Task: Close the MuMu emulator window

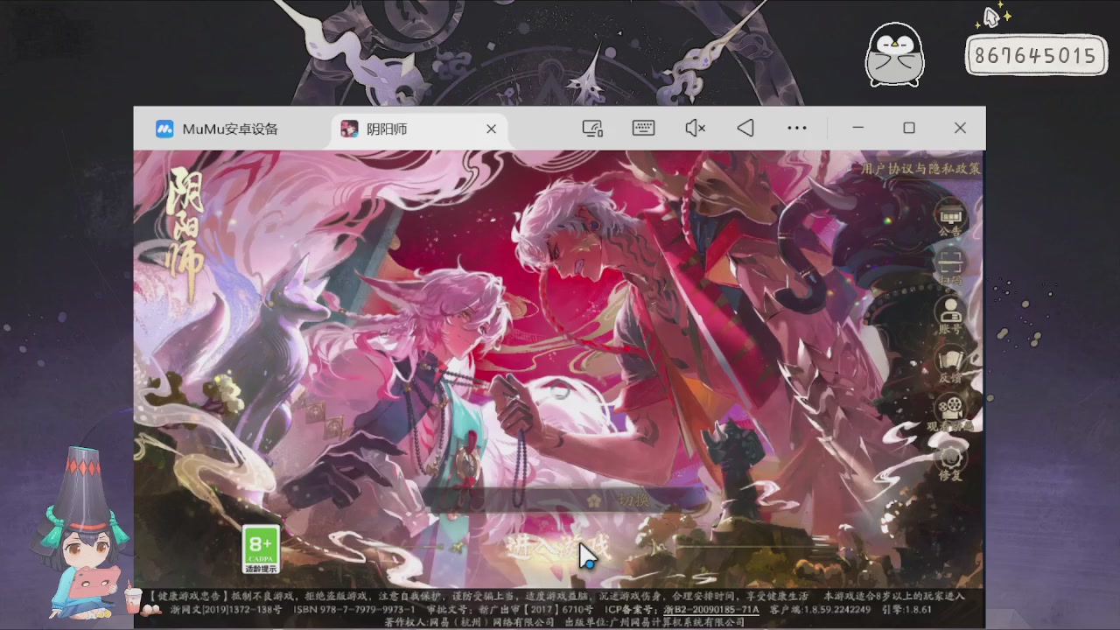Action: point(960,128)
